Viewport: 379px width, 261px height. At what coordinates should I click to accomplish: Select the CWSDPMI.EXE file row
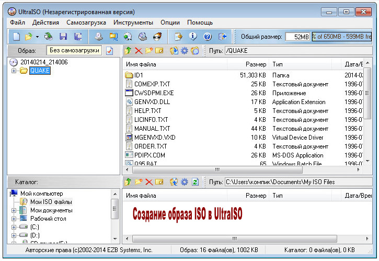pos(244,93)
